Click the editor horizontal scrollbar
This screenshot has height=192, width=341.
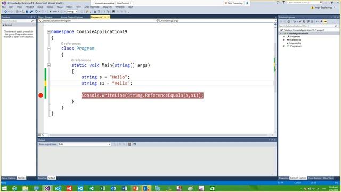pos(159,135)
